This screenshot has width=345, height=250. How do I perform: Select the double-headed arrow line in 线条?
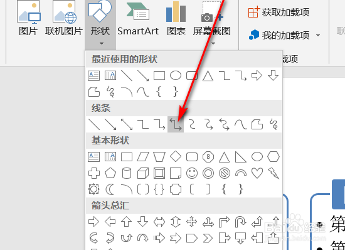pyautogui.click(x=127, y=124)
